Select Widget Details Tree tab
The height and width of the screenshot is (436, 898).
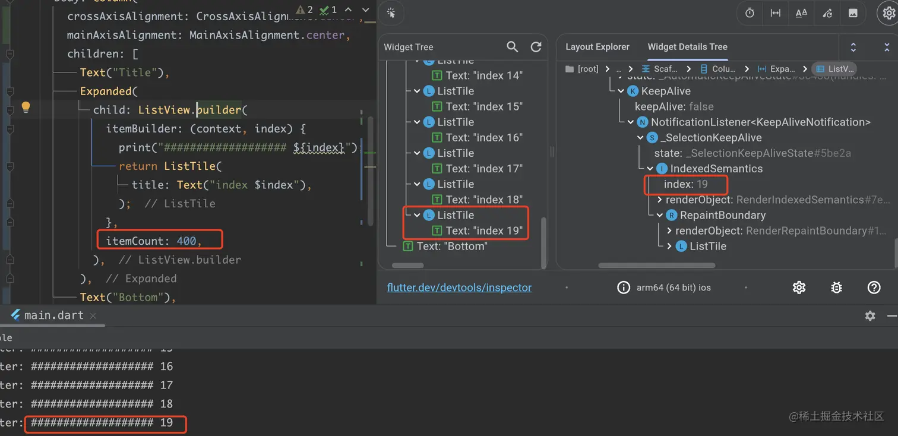687,47
